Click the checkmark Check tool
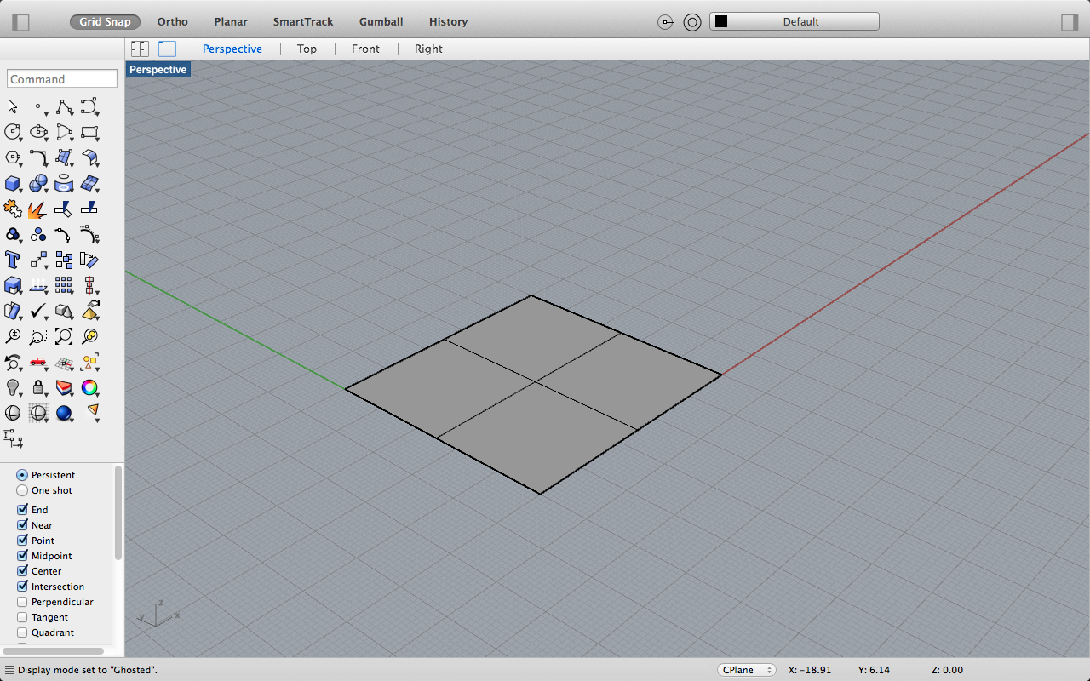1090x681 pixels. pos(38,311)
